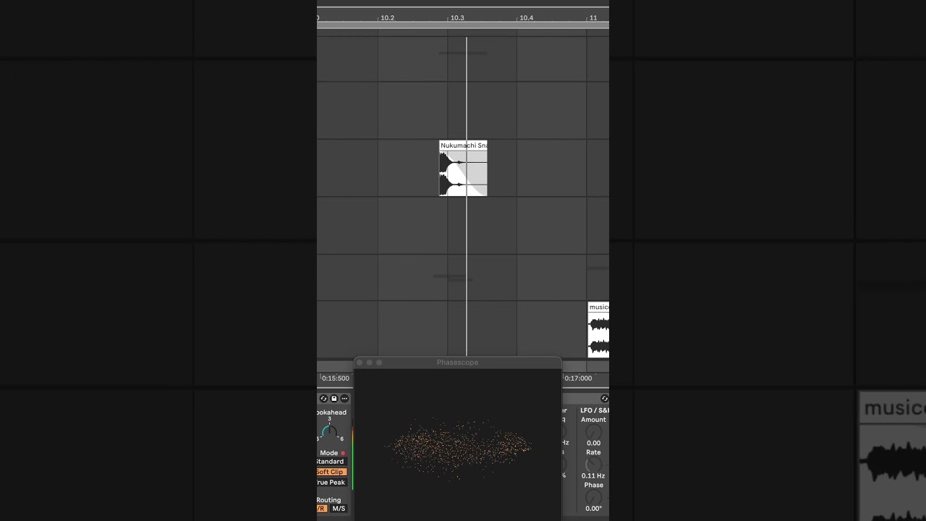Click the 0:17:000 time ruler label
The image size is (926, 521).
click(578, 378)
